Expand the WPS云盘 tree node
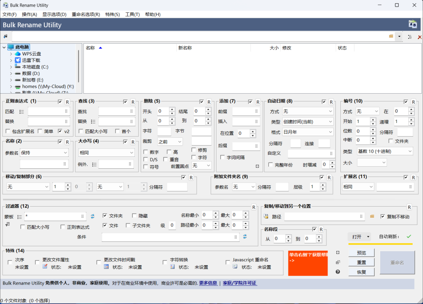 point(11,54)
